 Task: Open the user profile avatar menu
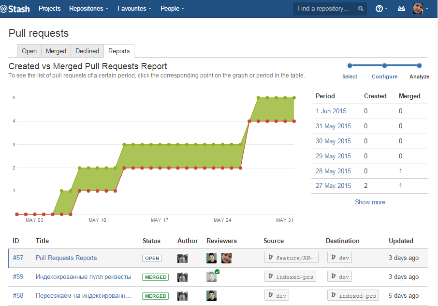421,9
